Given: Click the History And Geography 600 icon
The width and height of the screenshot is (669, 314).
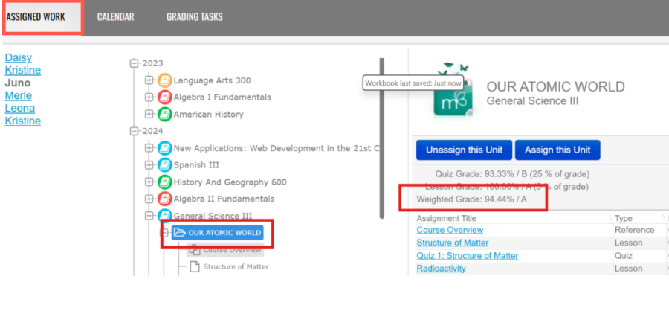Looking at the screenshot, I should tap(165, 182).
